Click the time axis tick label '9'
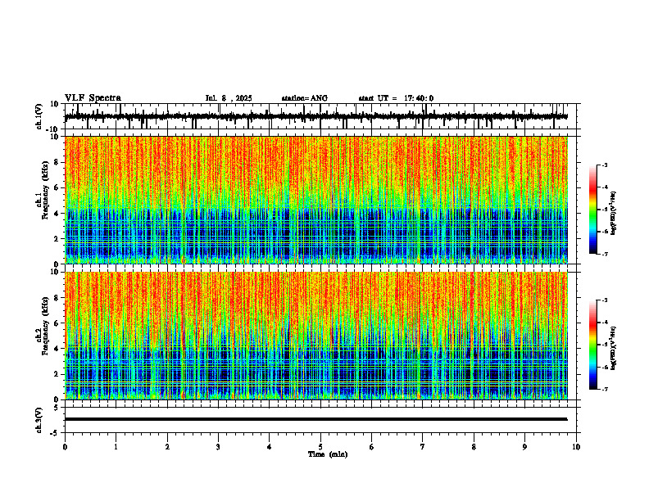 tap(524, 447)
